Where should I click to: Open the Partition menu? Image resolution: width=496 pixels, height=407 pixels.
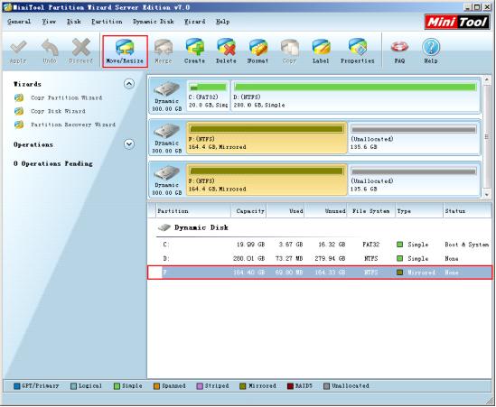(107, 22)
